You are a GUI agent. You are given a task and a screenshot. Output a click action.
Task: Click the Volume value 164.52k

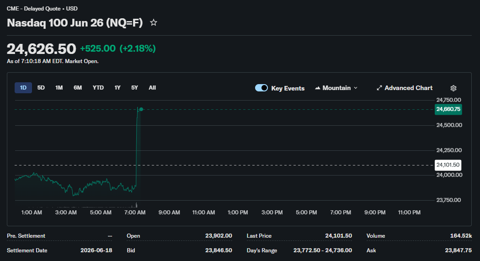pos(461,236)
